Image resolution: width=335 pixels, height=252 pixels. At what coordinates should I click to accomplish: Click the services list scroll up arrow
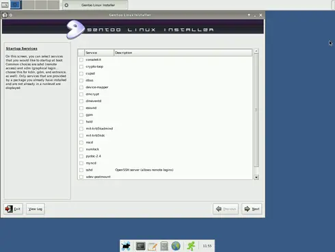point(256,51)
